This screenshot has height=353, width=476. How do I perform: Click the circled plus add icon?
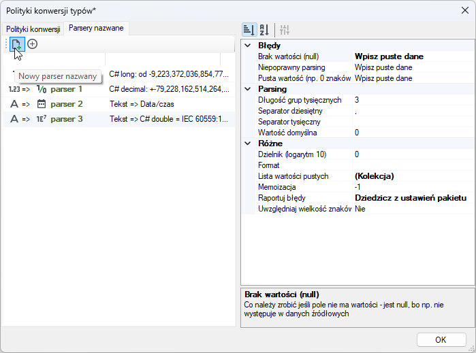coord(32,44)
